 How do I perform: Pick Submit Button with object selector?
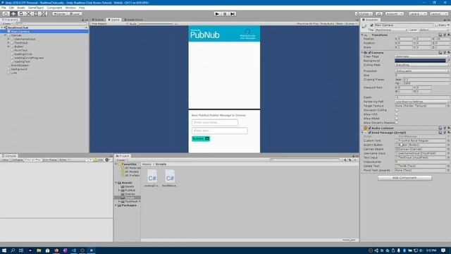point(448,145)
